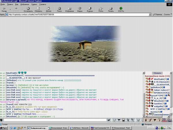
Task: Click player name bbsf2akh[7] in list
Action: pyautogui.click(x=160, y=79)
